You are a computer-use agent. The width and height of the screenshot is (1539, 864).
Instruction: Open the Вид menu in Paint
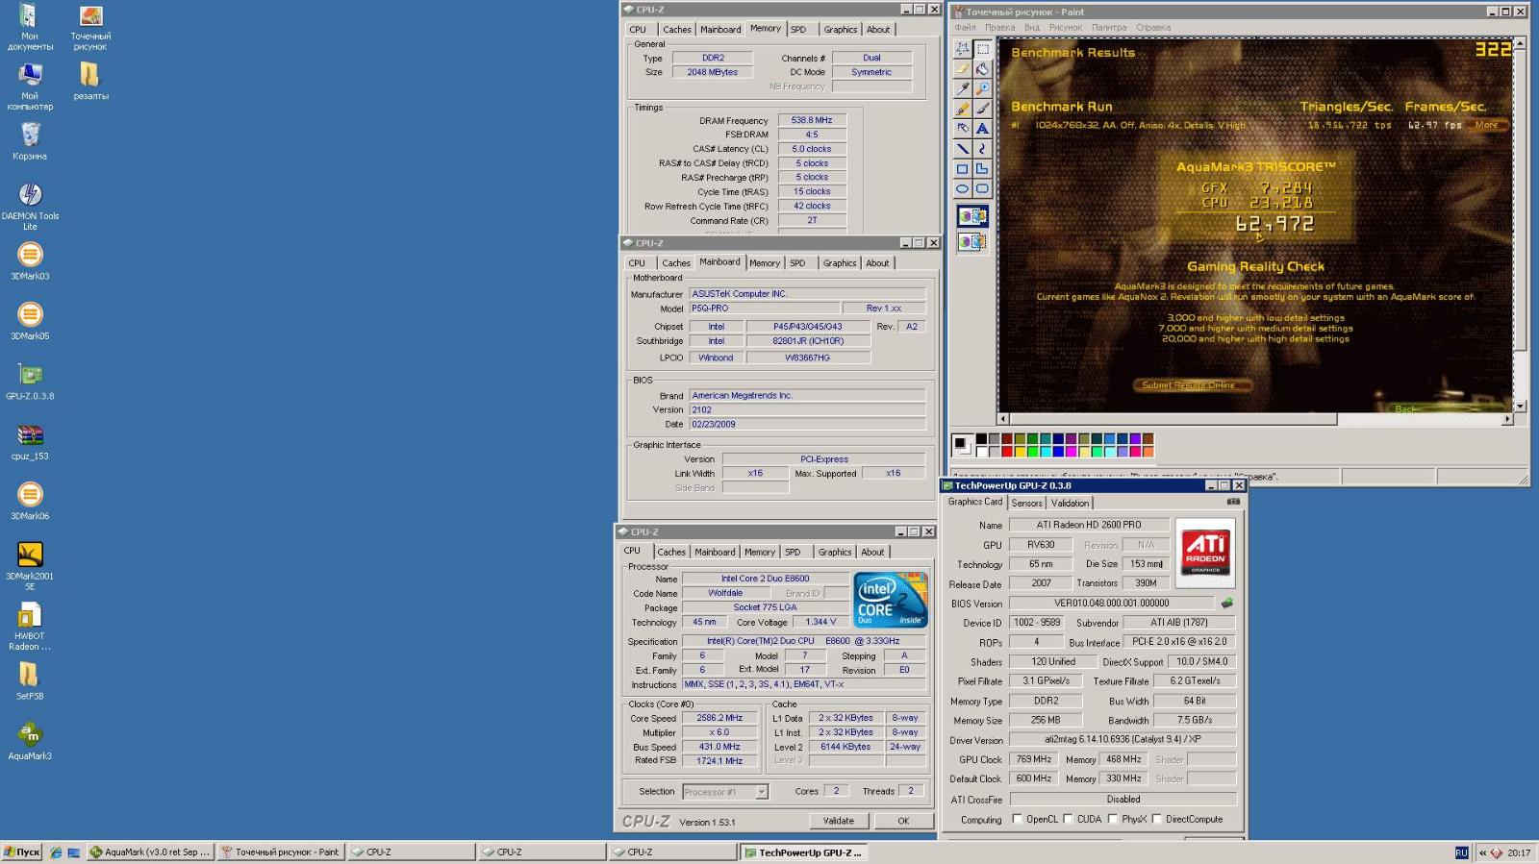click(x=1032, y=27)
